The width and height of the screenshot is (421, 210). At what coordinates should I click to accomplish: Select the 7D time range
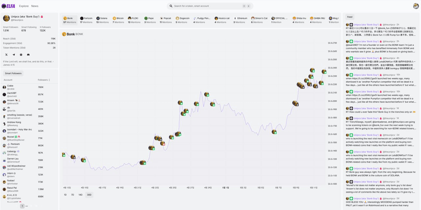[72, 195]
